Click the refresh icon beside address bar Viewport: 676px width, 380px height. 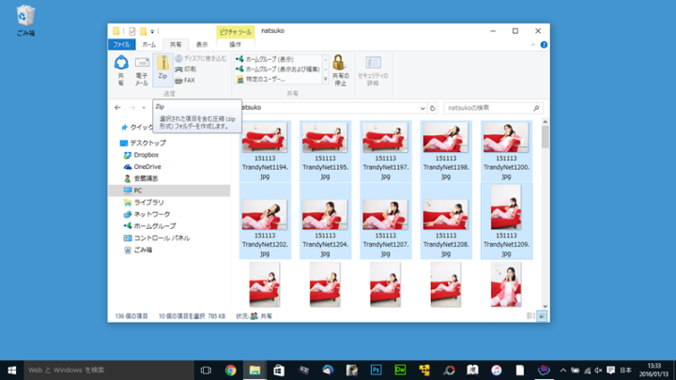coord(433,108)
